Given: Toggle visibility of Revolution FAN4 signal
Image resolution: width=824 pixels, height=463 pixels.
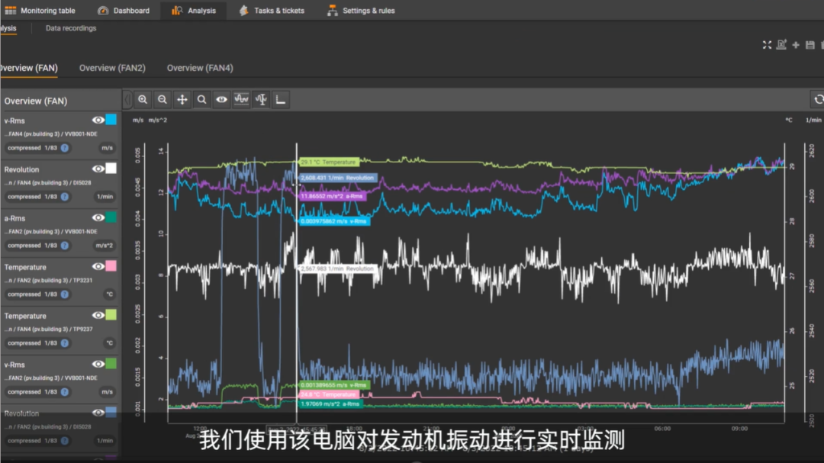Looking at the screenshot, I should pyautogui.click(x=98, y=169).
